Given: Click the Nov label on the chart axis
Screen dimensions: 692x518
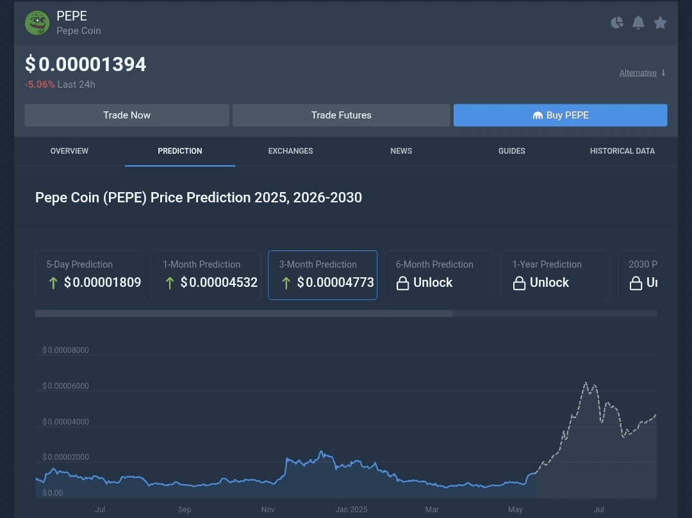Looking at the screenshot, I should (x=268, y=509).
